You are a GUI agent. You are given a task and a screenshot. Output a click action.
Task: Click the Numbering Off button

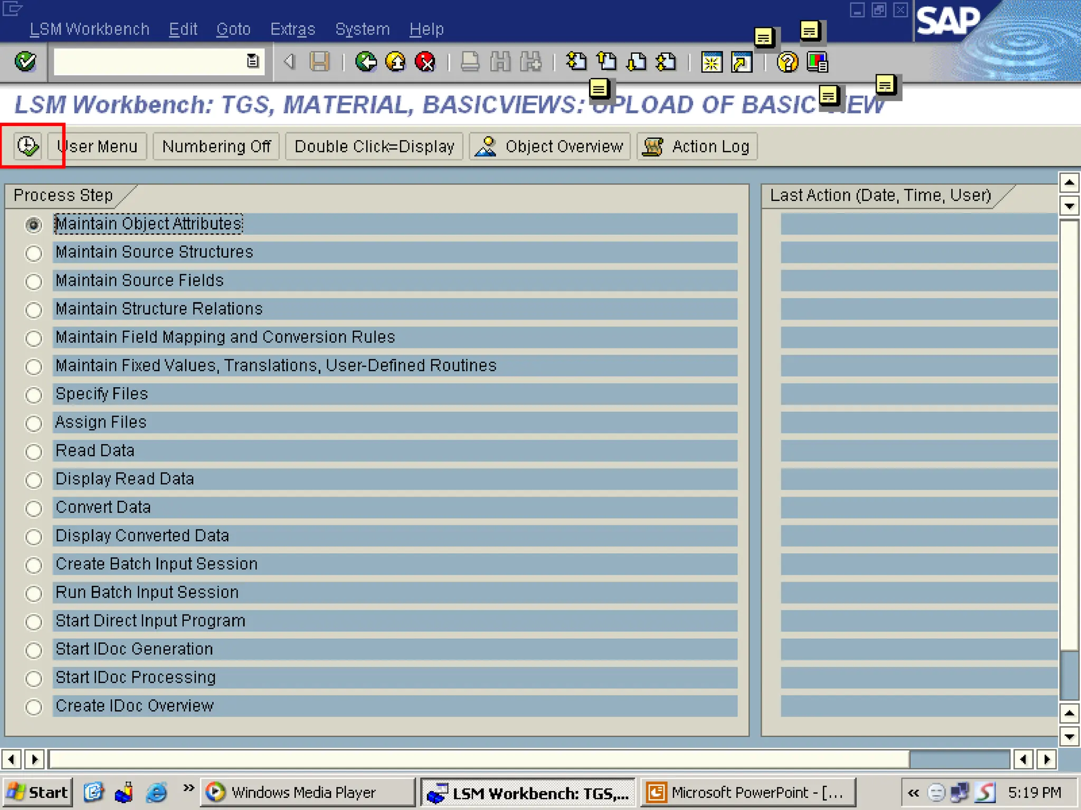coord(216,146)
